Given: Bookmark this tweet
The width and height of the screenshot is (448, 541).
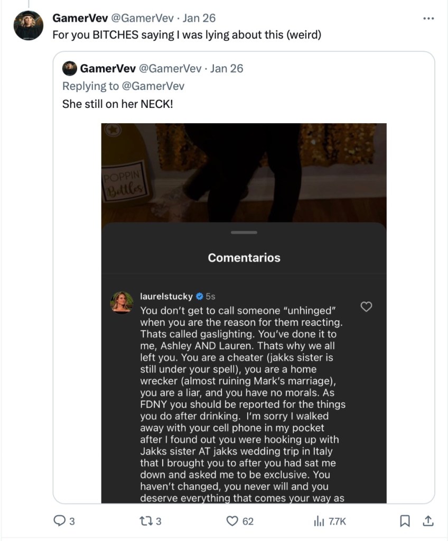Looking at the screenshot, I should [405, 521].
